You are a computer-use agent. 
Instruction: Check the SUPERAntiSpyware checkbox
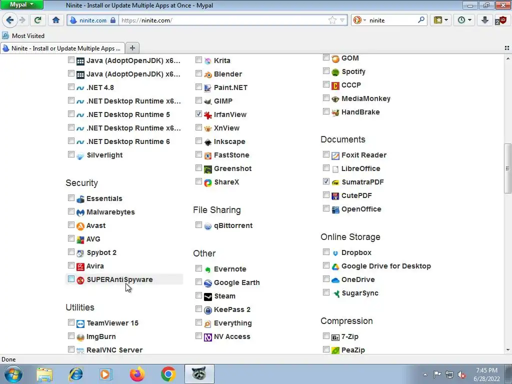[71, 279]
